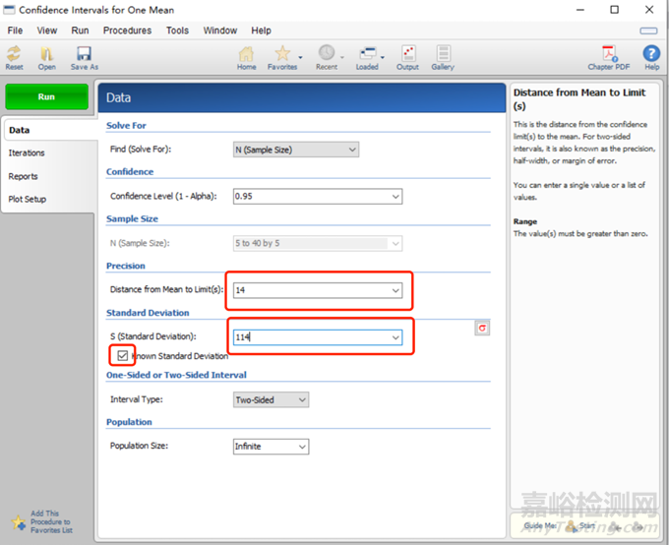669x545 pixels.
Task: Open the Output window icon
Action: pyautogui.click(x=407, y=55)
